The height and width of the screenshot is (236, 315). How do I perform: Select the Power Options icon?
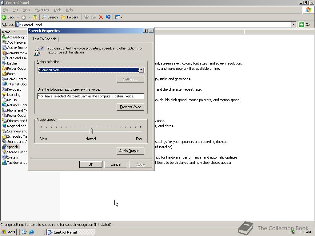[x=4, y=116]
